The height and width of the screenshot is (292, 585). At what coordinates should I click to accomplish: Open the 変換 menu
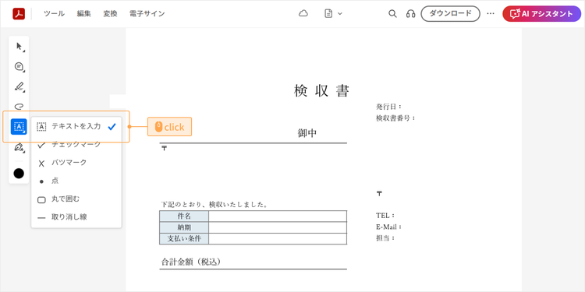[110, 14]
